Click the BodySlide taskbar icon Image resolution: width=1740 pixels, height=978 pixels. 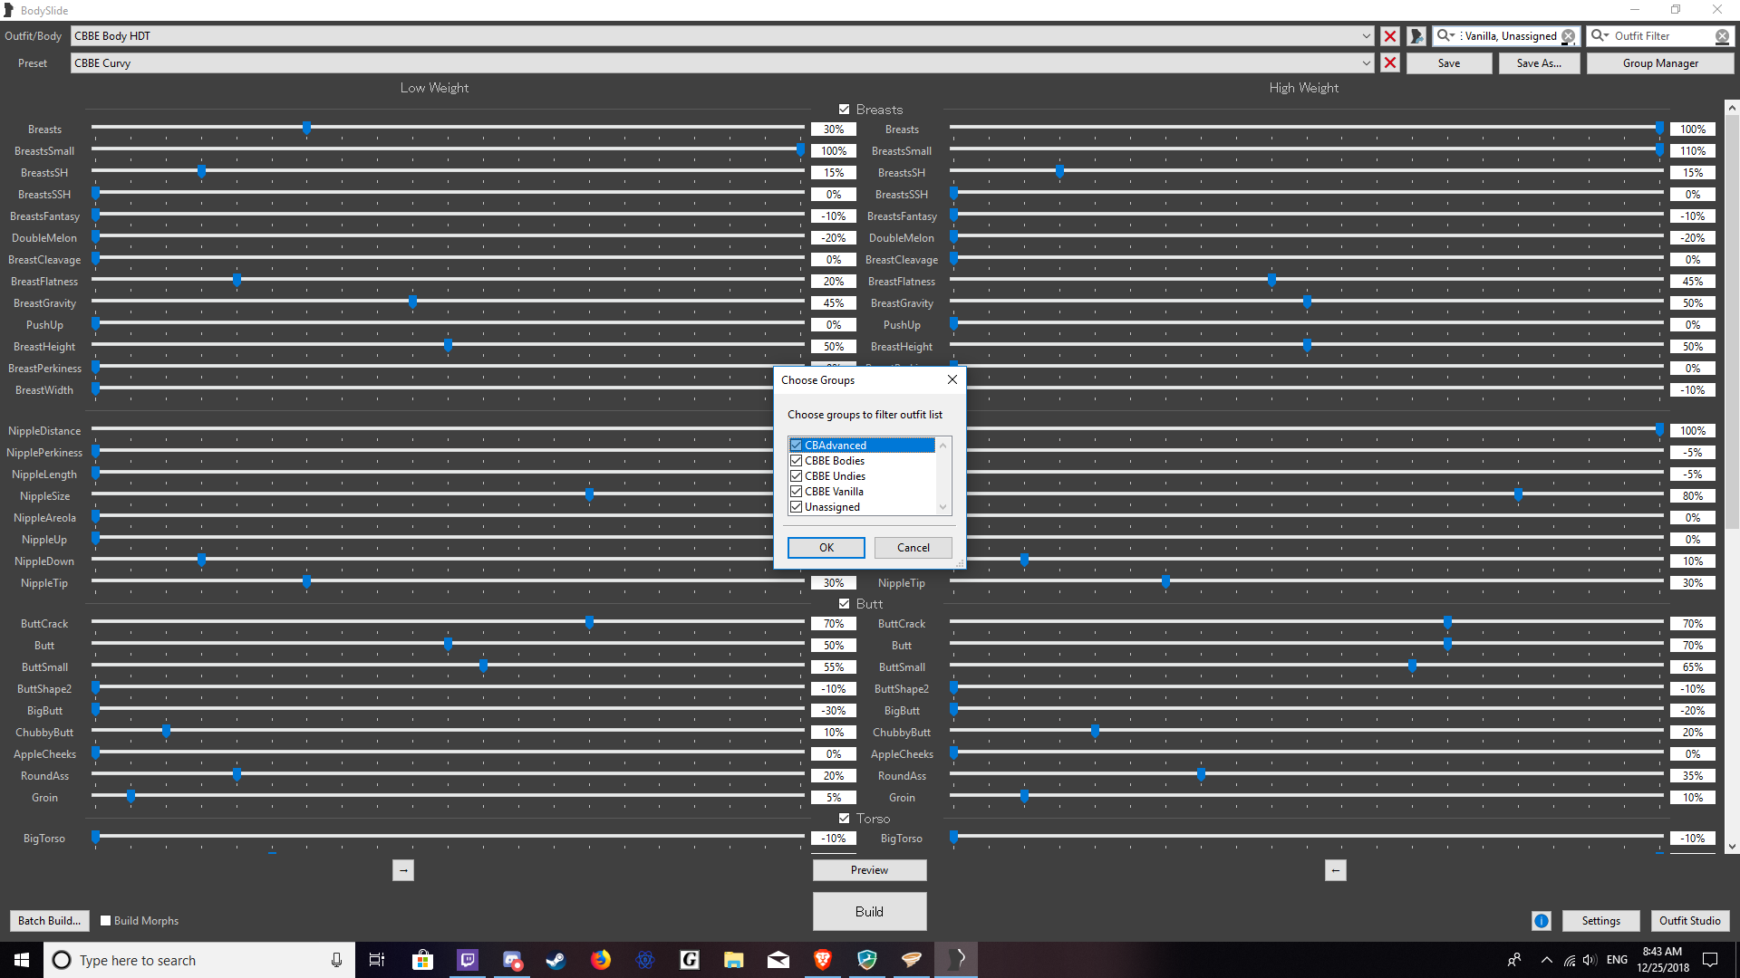[x=956, y=960]
